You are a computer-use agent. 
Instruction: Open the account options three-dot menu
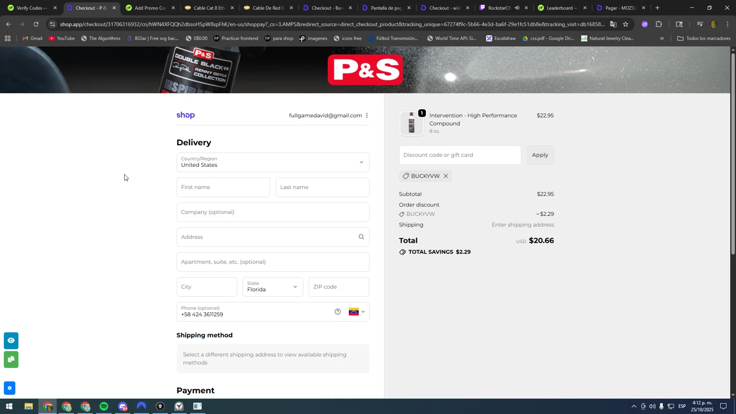click(x=367, y=116)
